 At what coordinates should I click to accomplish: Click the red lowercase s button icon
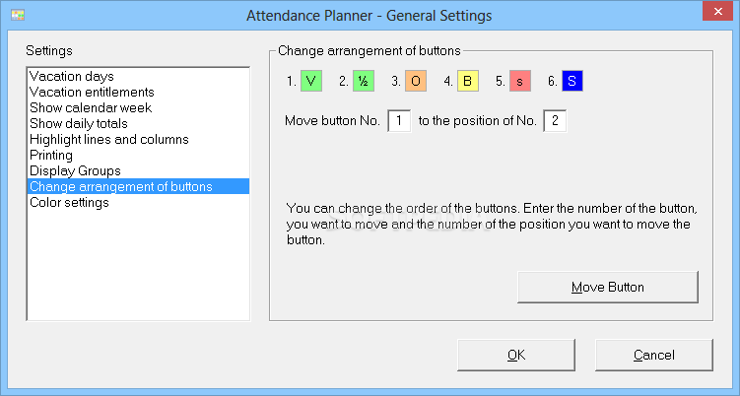coord(520,81)
